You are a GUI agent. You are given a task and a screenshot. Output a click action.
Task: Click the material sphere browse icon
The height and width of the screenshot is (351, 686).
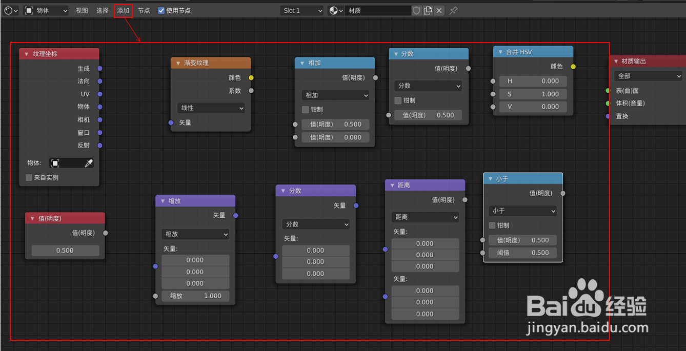(x=335, y=10)
